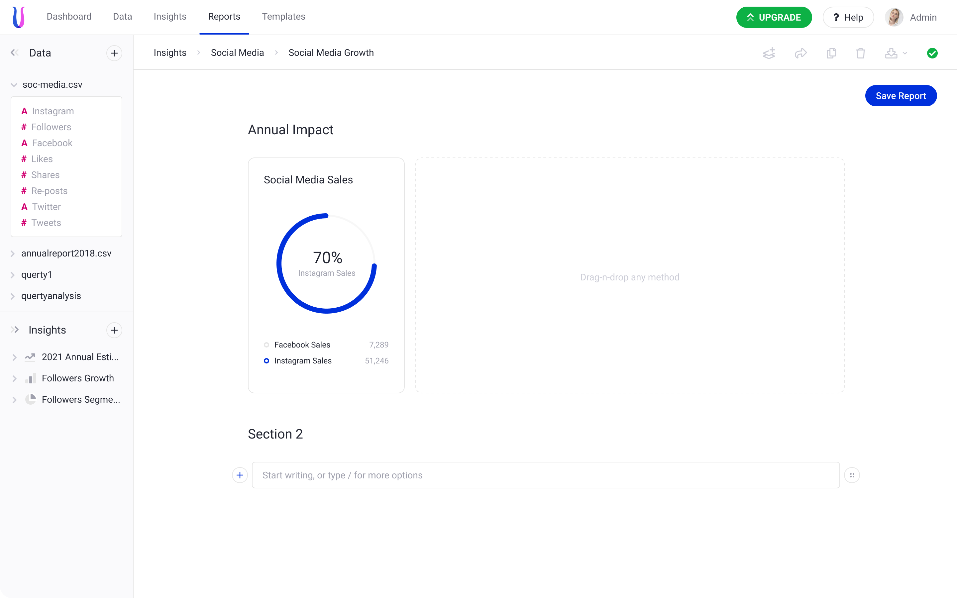Open the Dashboard tab
Screen dimensions: 957x598
point(69,17)
